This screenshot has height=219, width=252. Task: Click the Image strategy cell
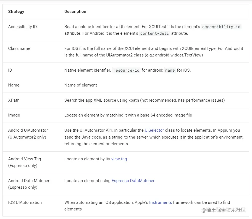coord(14,115)
